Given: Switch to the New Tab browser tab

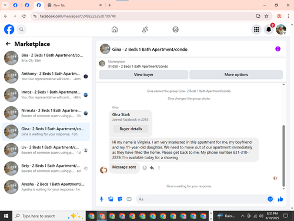Looking at the screenshot, I should click(75, 5).
